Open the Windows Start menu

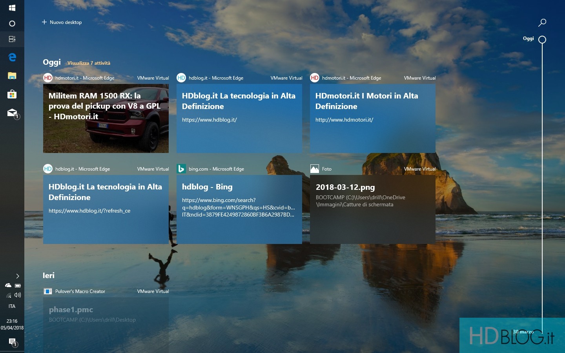tap(12, 8)
